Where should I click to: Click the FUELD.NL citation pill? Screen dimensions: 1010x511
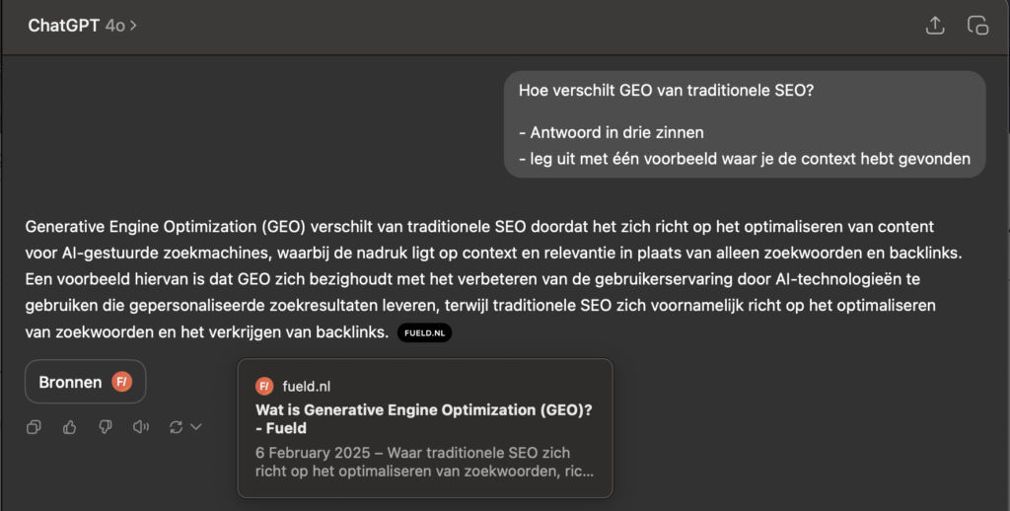pos(424,333)
